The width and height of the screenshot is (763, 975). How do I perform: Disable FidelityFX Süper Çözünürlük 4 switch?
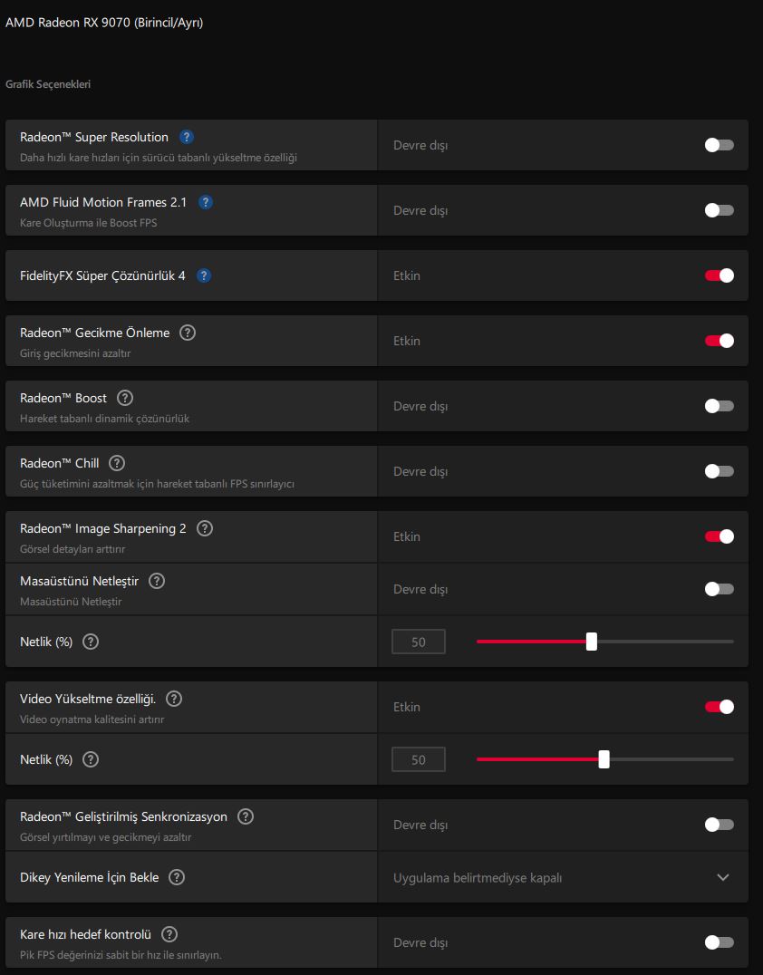coord(720,275)
